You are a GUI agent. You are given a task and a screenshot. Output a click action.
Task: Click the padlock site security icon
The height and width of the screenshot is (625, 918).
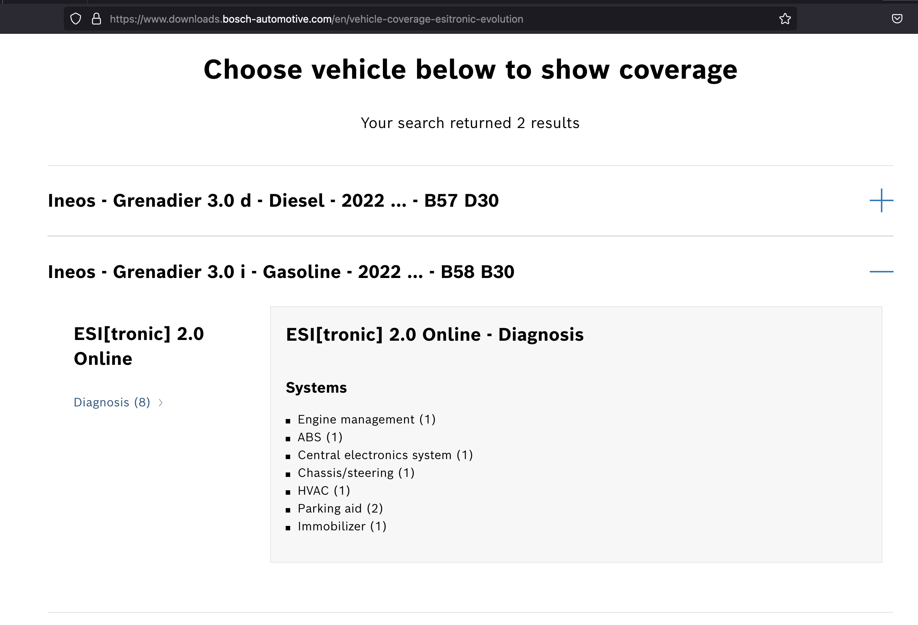(96, 19)
